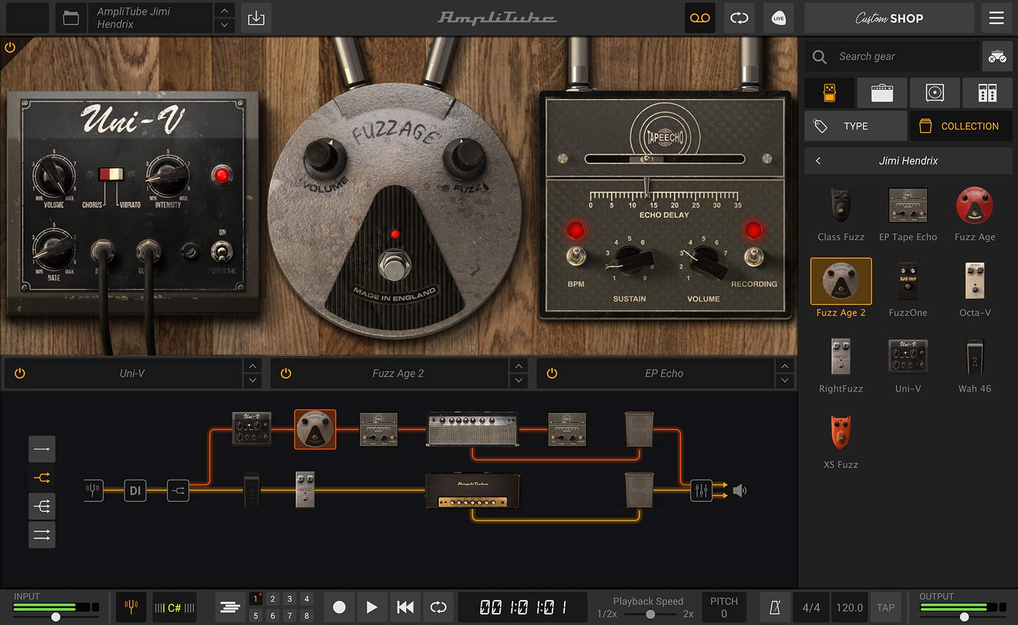The height and width of the screenshot is (625, 1018).
Task: Select track 8 in the track selector
Action: [x=307, y=615]
